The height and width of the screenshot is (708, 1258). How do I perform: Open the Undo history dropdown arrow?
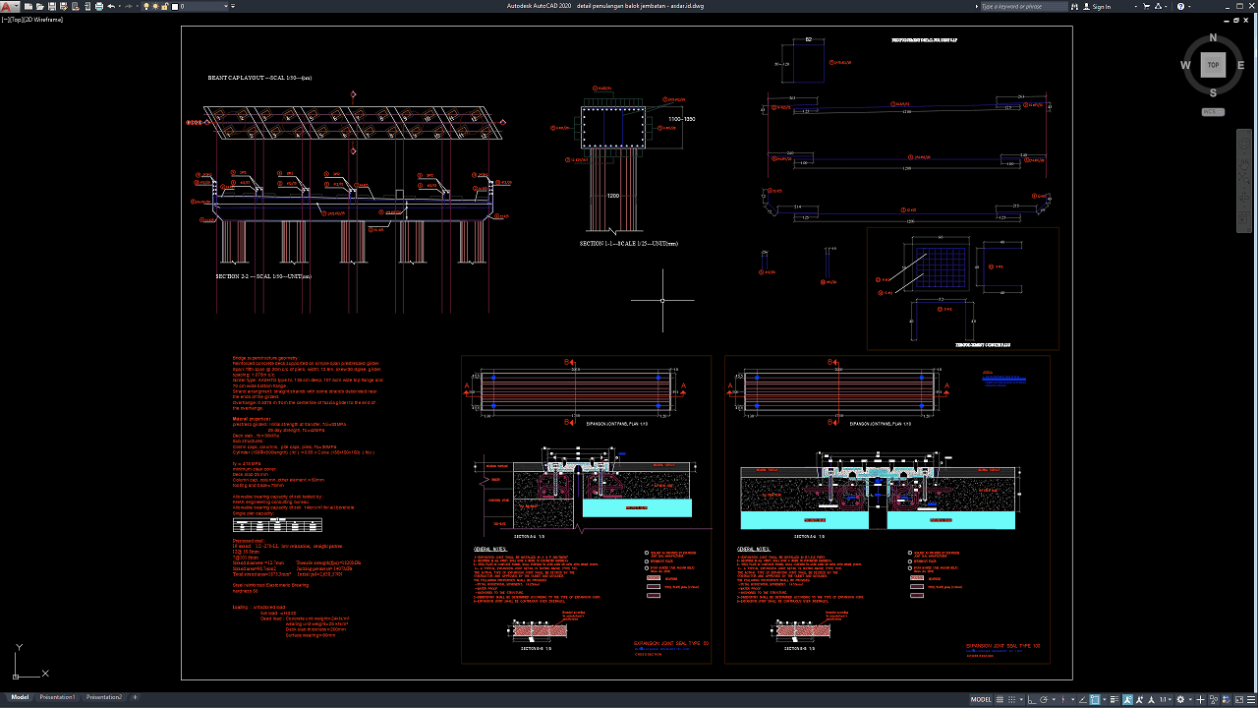pyautogui.click(x=120, y=6)
